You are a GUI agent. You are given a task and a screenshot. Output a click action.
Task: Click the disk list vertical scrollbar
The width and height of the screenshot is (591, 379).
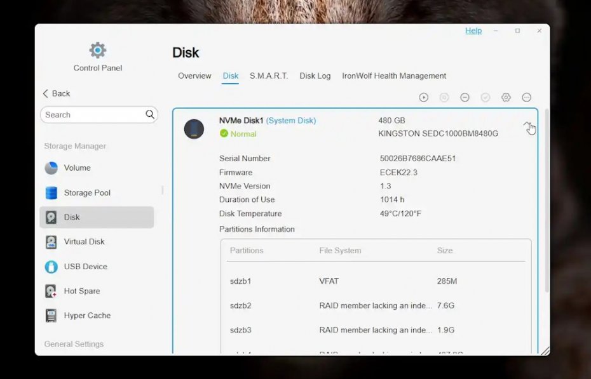(x=547, y=201)
